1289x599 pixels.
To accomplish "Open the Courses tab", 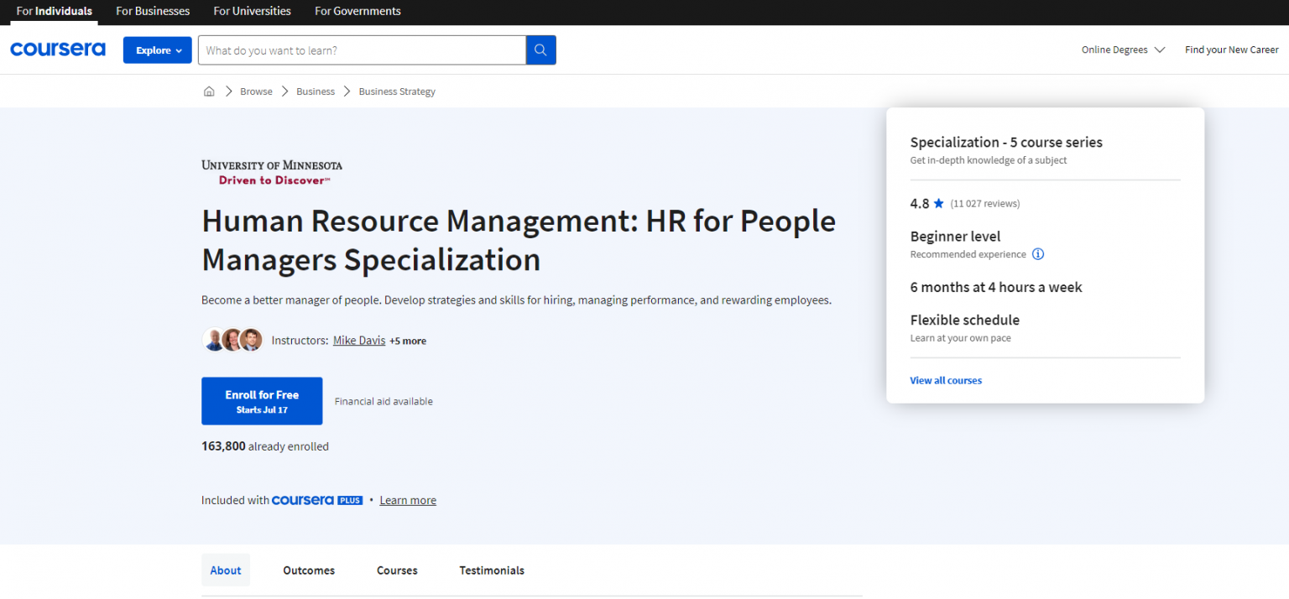I will [x=396, y=570].
